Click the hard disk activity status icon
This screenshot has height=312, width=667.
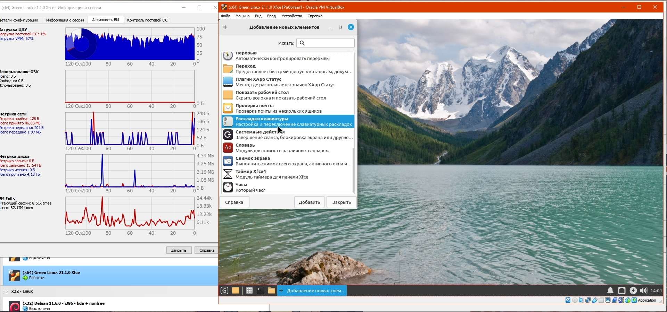[568, 300]
